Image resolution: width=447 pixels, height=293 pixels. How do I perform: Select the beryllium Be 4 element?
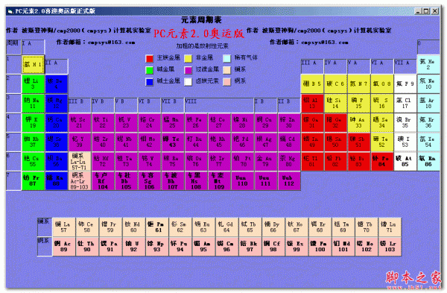coord(56,84)
